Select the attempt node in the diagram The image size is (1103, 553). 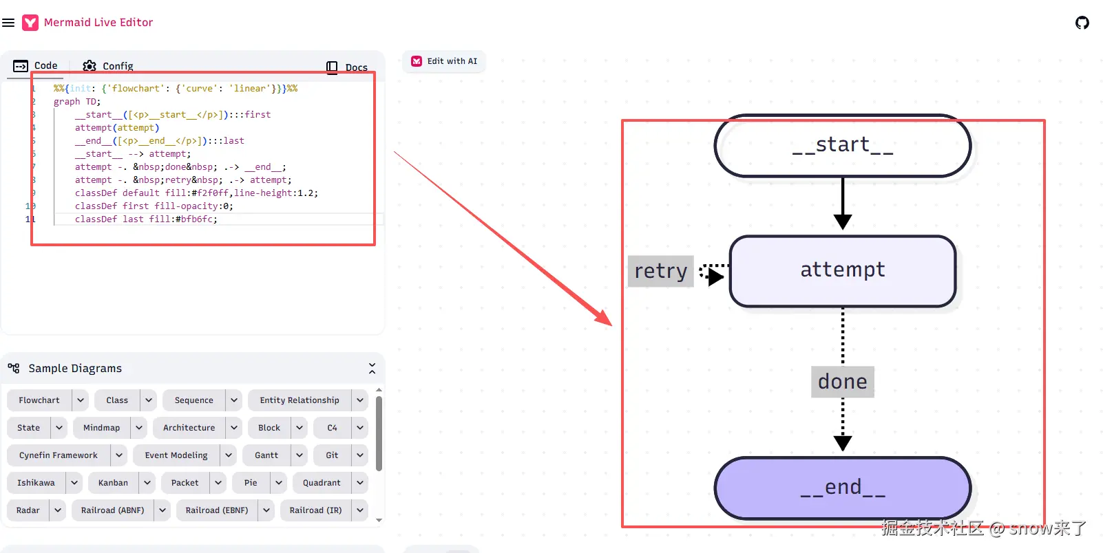click(x=843, y=271)
